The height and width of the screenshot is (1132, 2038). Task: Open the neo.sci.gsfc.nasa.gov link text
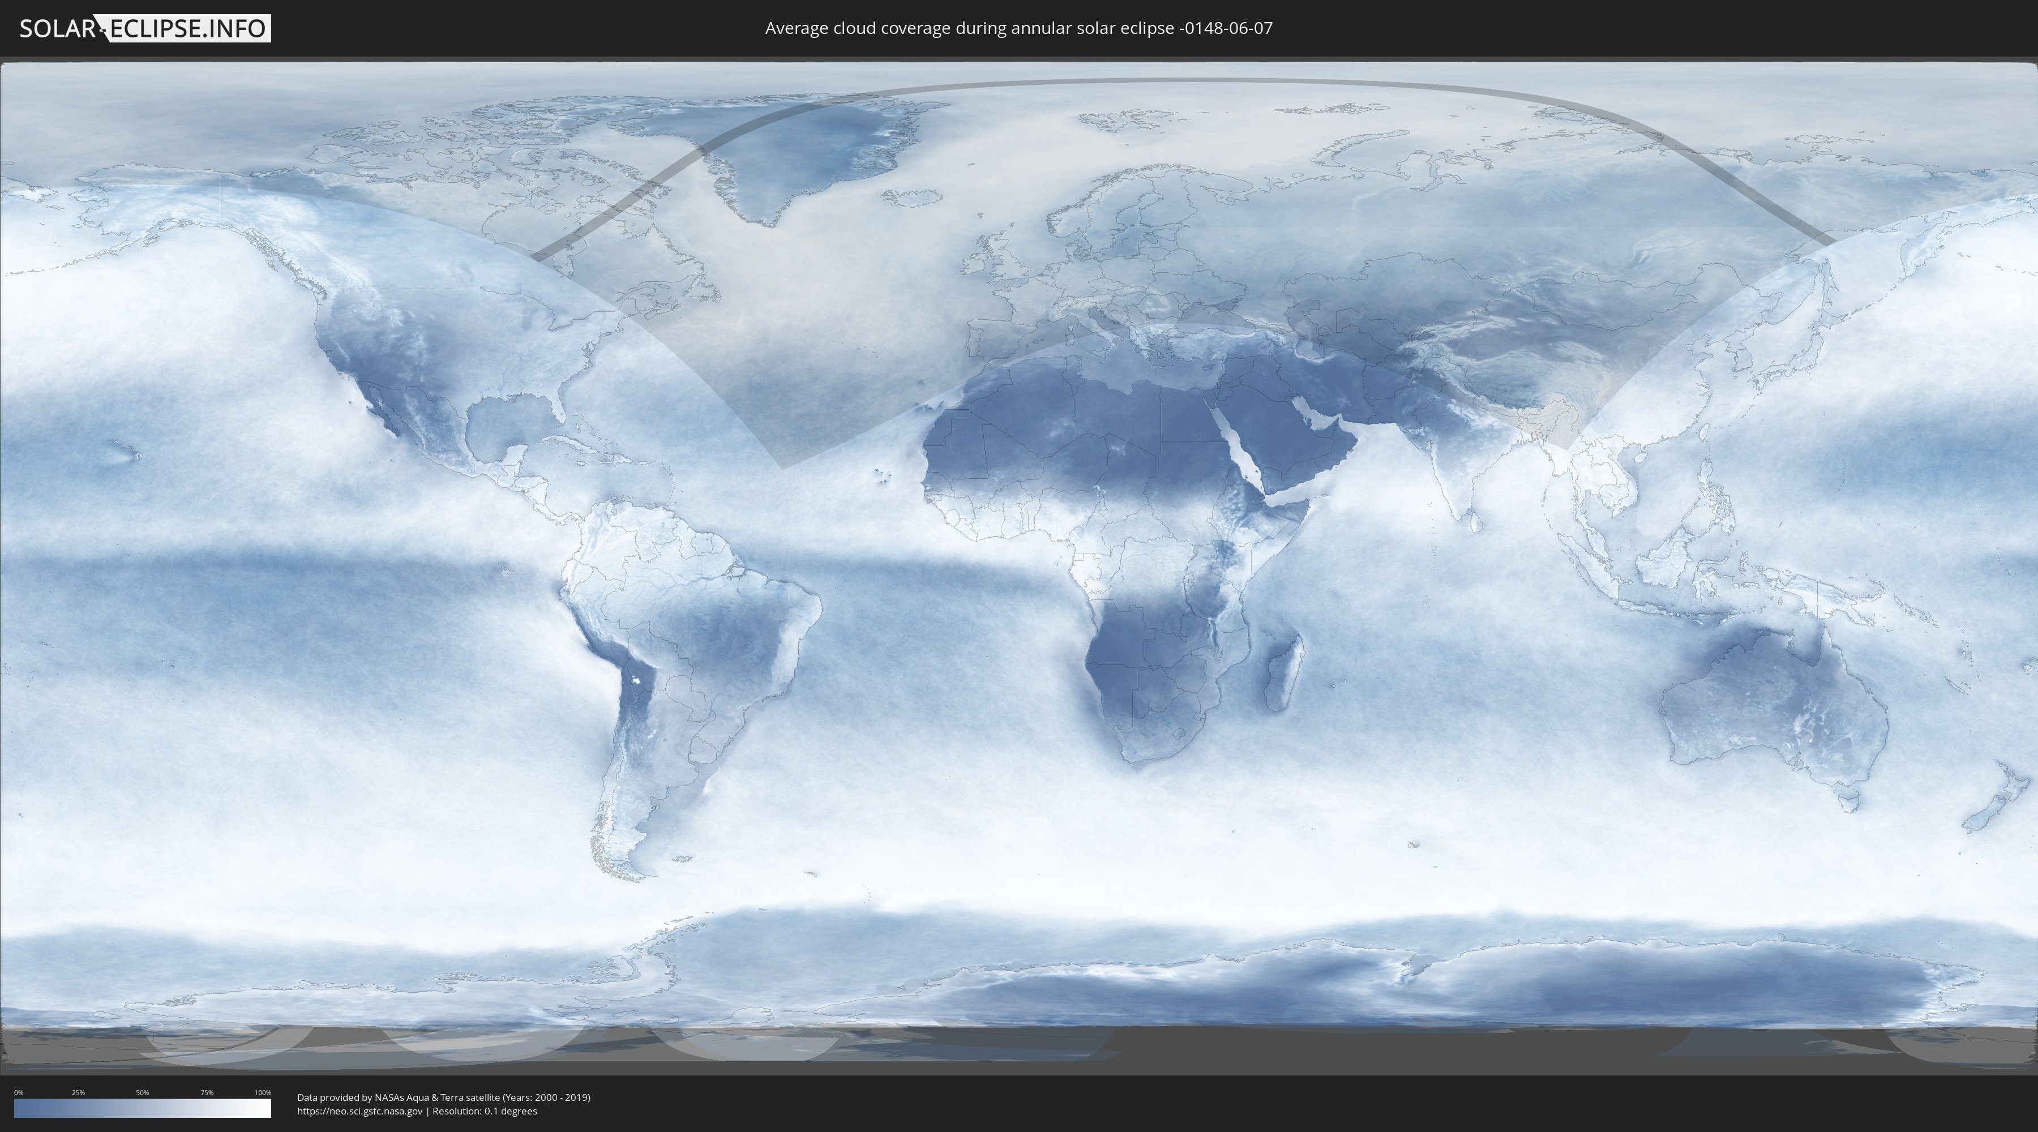pos(360,1110)
